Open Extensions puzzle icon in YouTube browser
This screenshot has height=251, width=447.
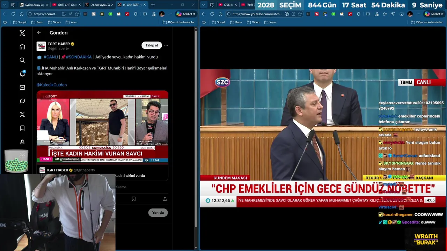(x=359, y=14)
